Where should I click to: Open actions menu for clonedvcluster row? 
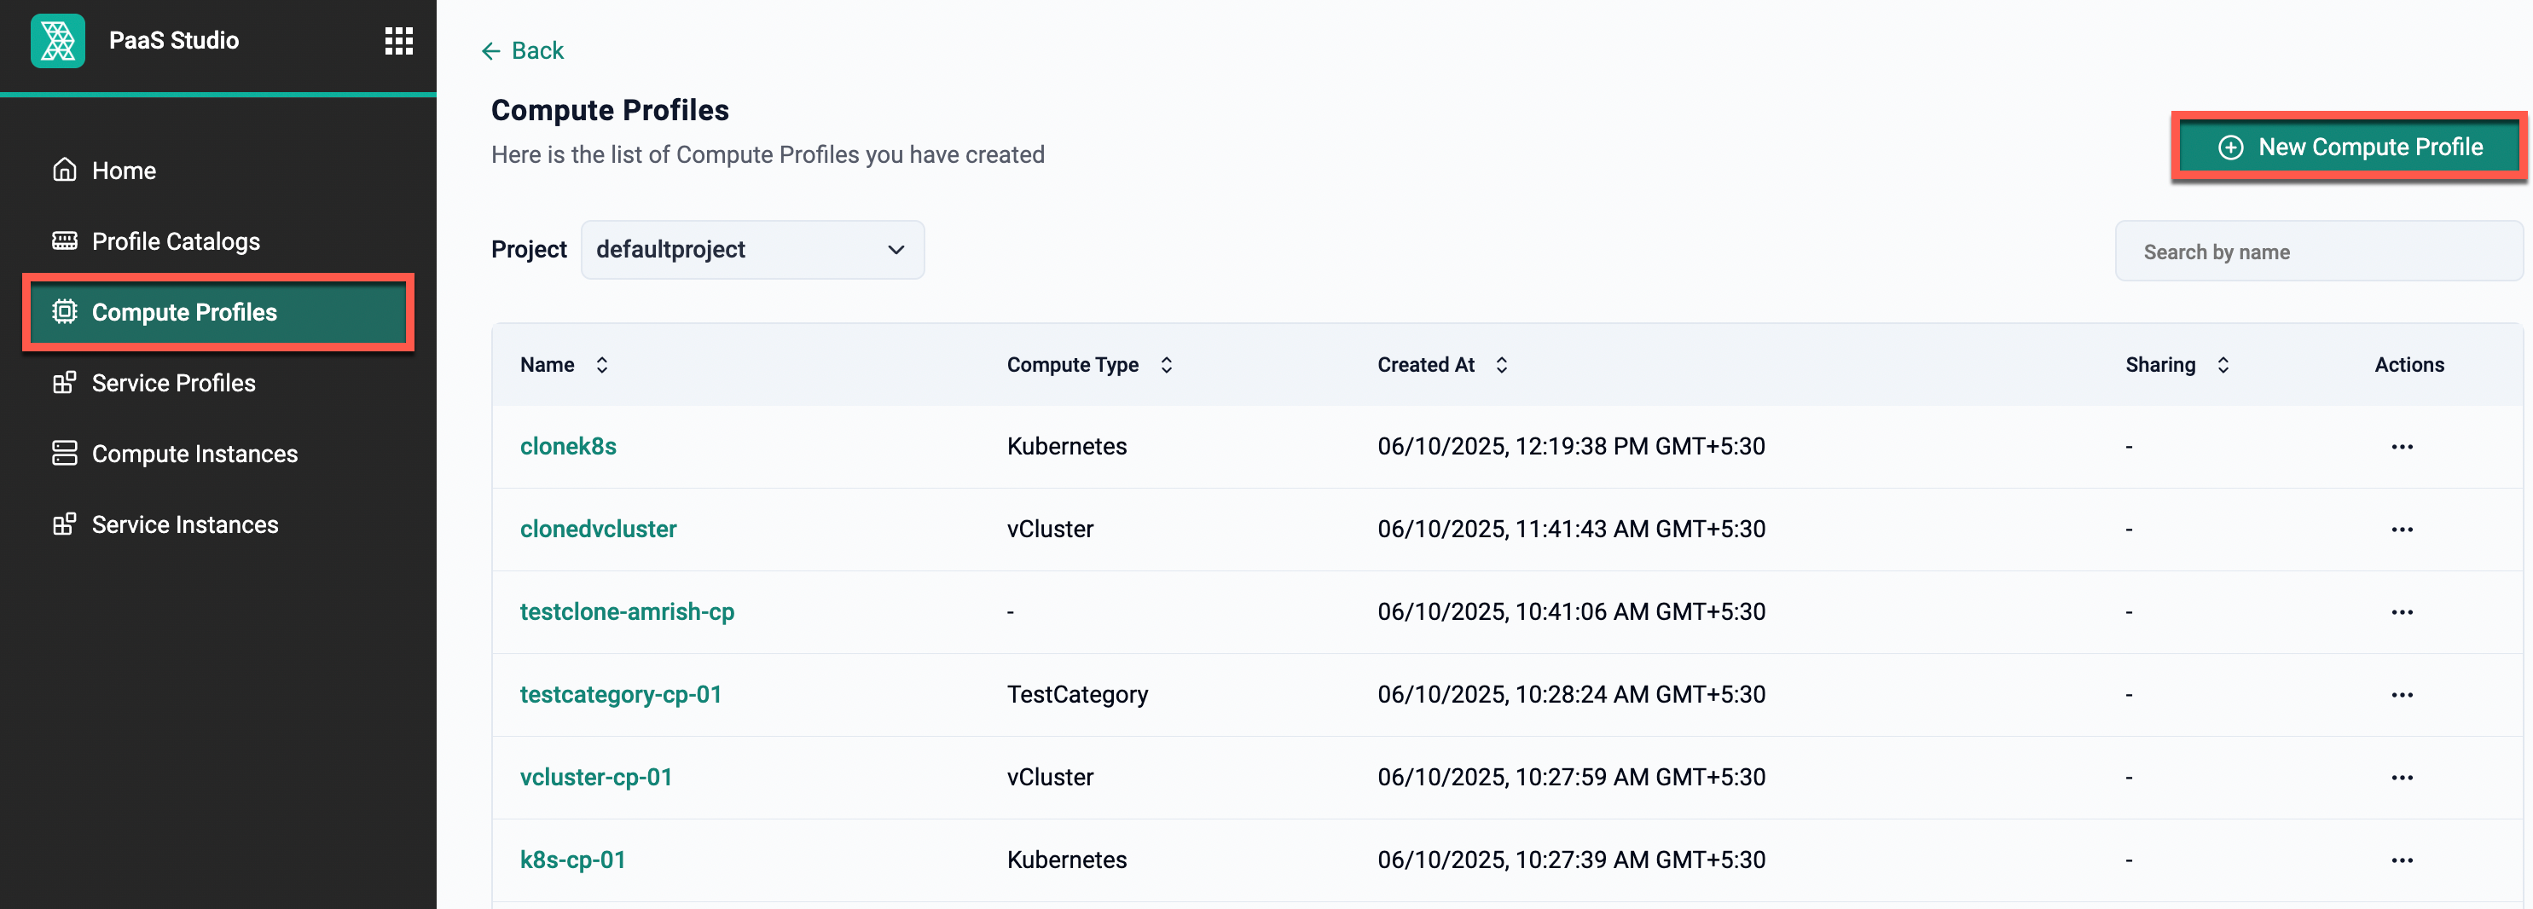click(x=2402, y=529)
